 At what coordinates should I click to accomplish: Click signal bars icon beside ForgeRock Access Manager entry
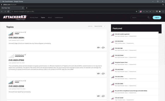pyautogui.click(x=113, y=91)
